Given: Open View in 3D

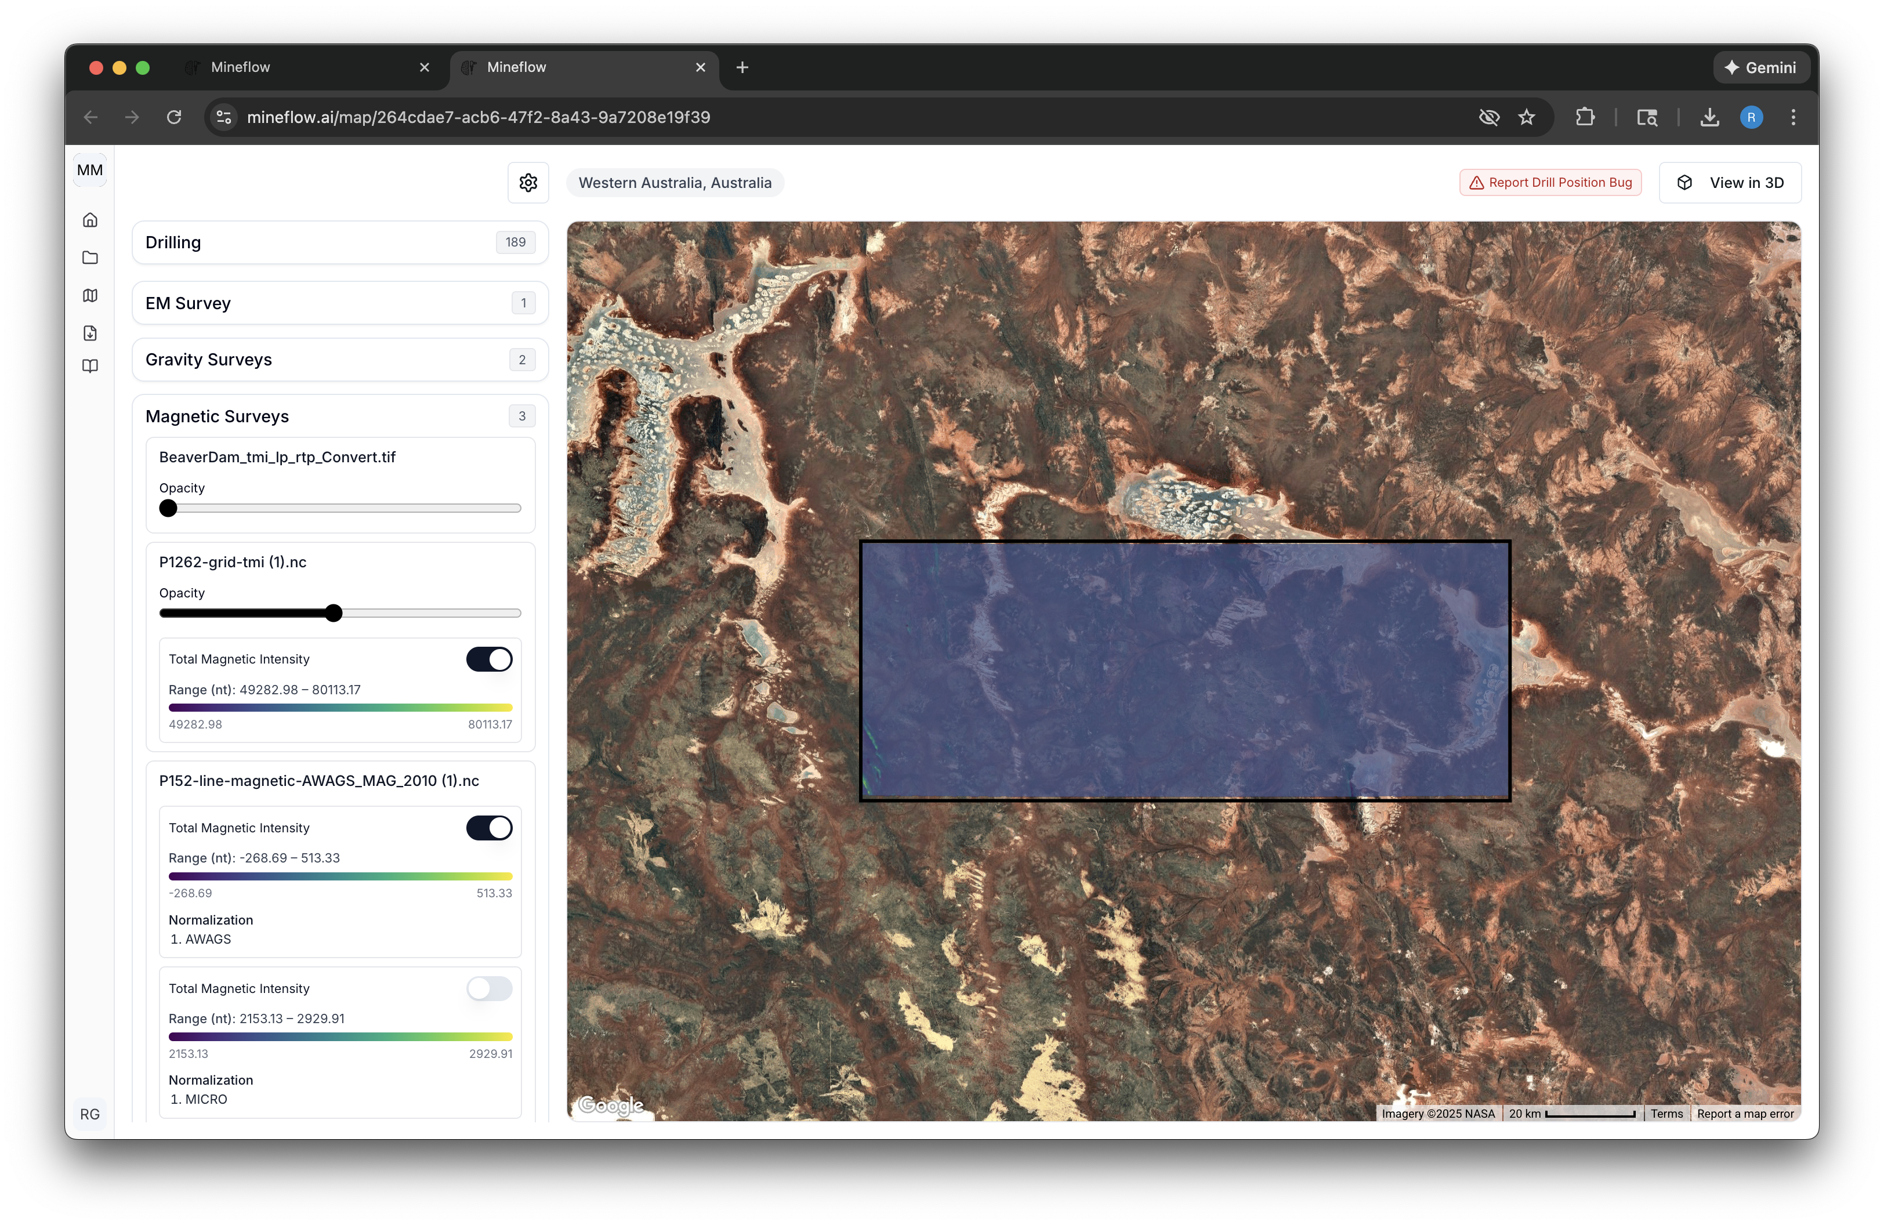Looking at the screenshot, I should click(1730, 182).
